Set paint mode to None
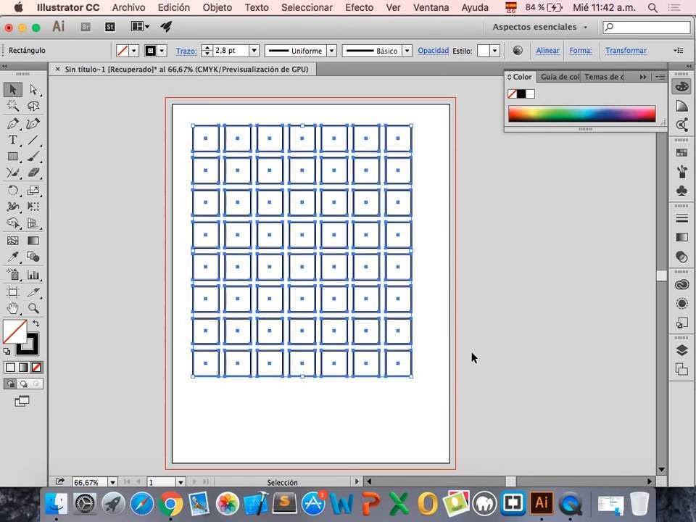The width and height of the screenshot is (696, 522). click(x=36, y=368)
